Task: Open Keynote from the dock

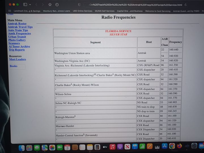Action: pyautogui.click(x=135, y=147)
